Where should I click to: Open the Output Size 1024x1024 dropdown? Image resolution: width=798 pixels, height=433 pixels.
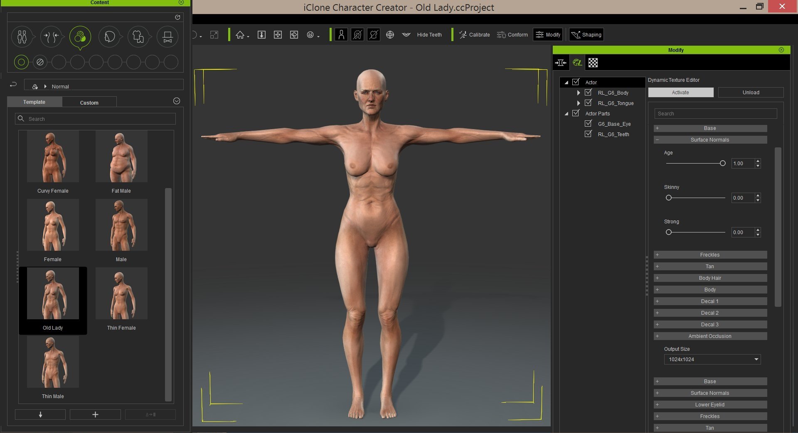tap(712, 360)
